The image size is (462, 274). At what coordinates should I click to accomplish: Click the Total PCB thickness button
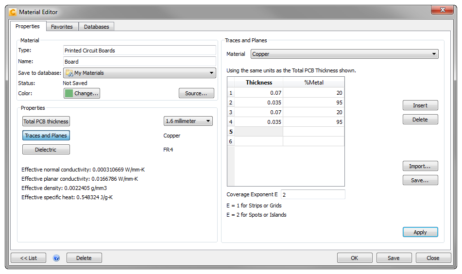[x=46, y=121]
